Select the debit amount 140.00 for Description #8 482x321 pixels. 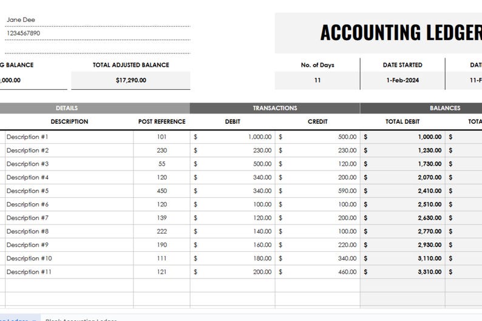click(233, 232)
